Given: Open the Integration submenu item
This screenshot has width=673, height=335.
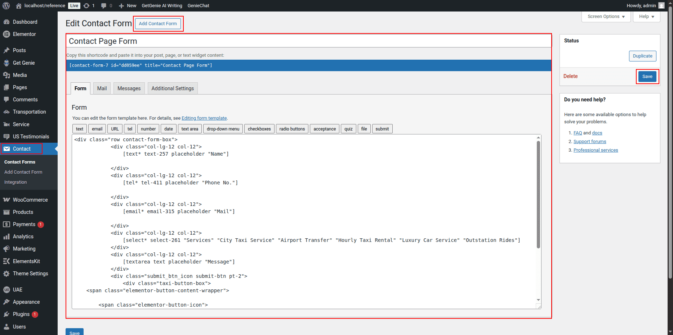Looking at the screenshot, I should pos(15,182).
